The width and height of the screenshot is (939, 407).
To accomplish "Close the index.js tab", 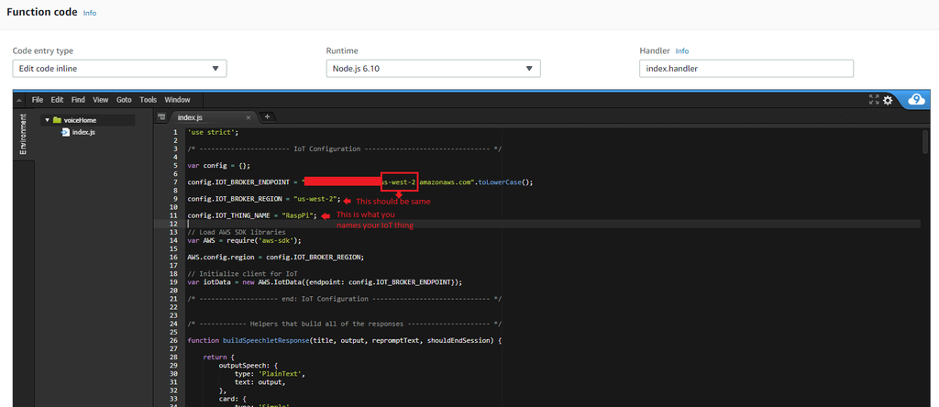I will pyautogui.click(x=249, y=117).
